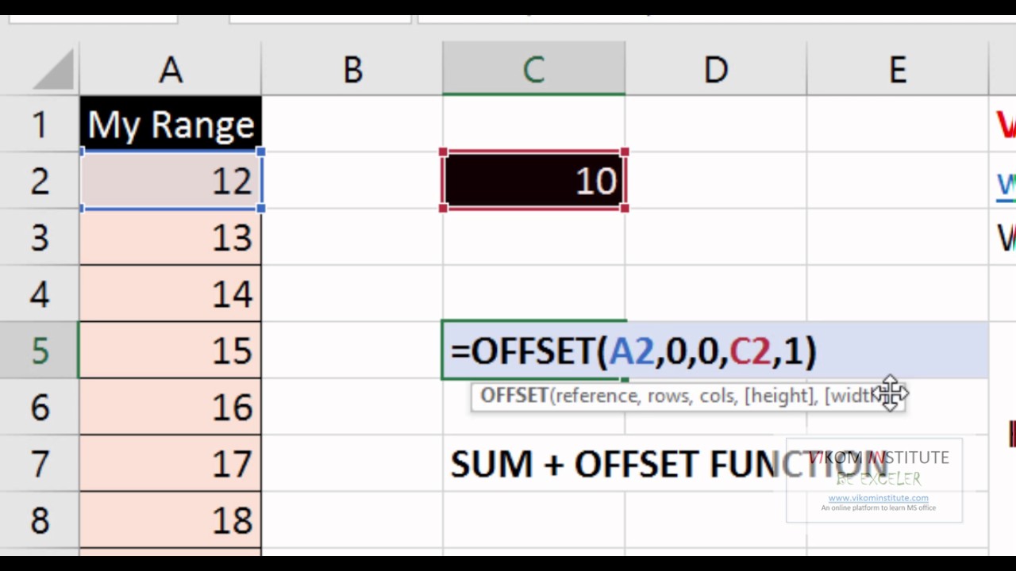The image size is (1016, 571).
Task: Click cell A2 containing 12
Action: pyautogui.click(x=170, y=180)
